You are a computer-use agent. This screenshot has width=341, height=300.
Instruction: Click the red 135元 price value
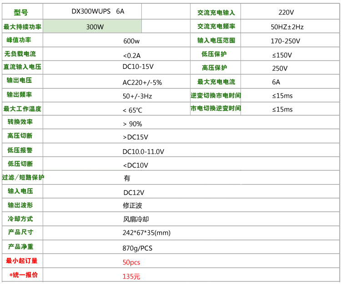pos(131,276)
